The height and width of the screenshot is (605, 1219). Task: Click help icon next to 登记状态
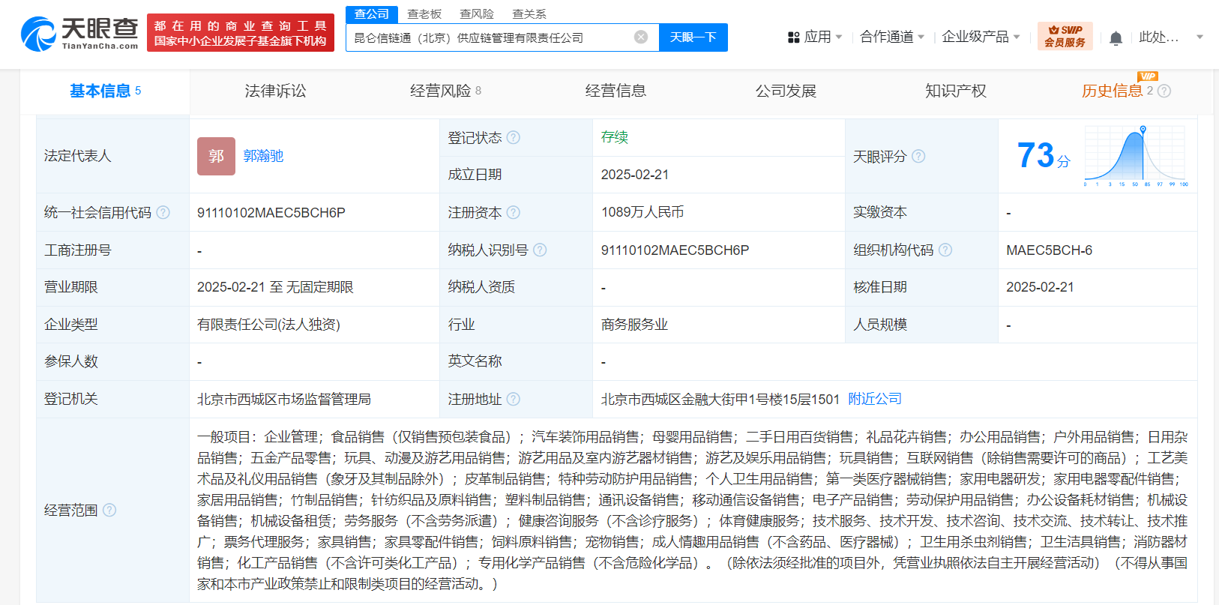(x=514, y=138)
